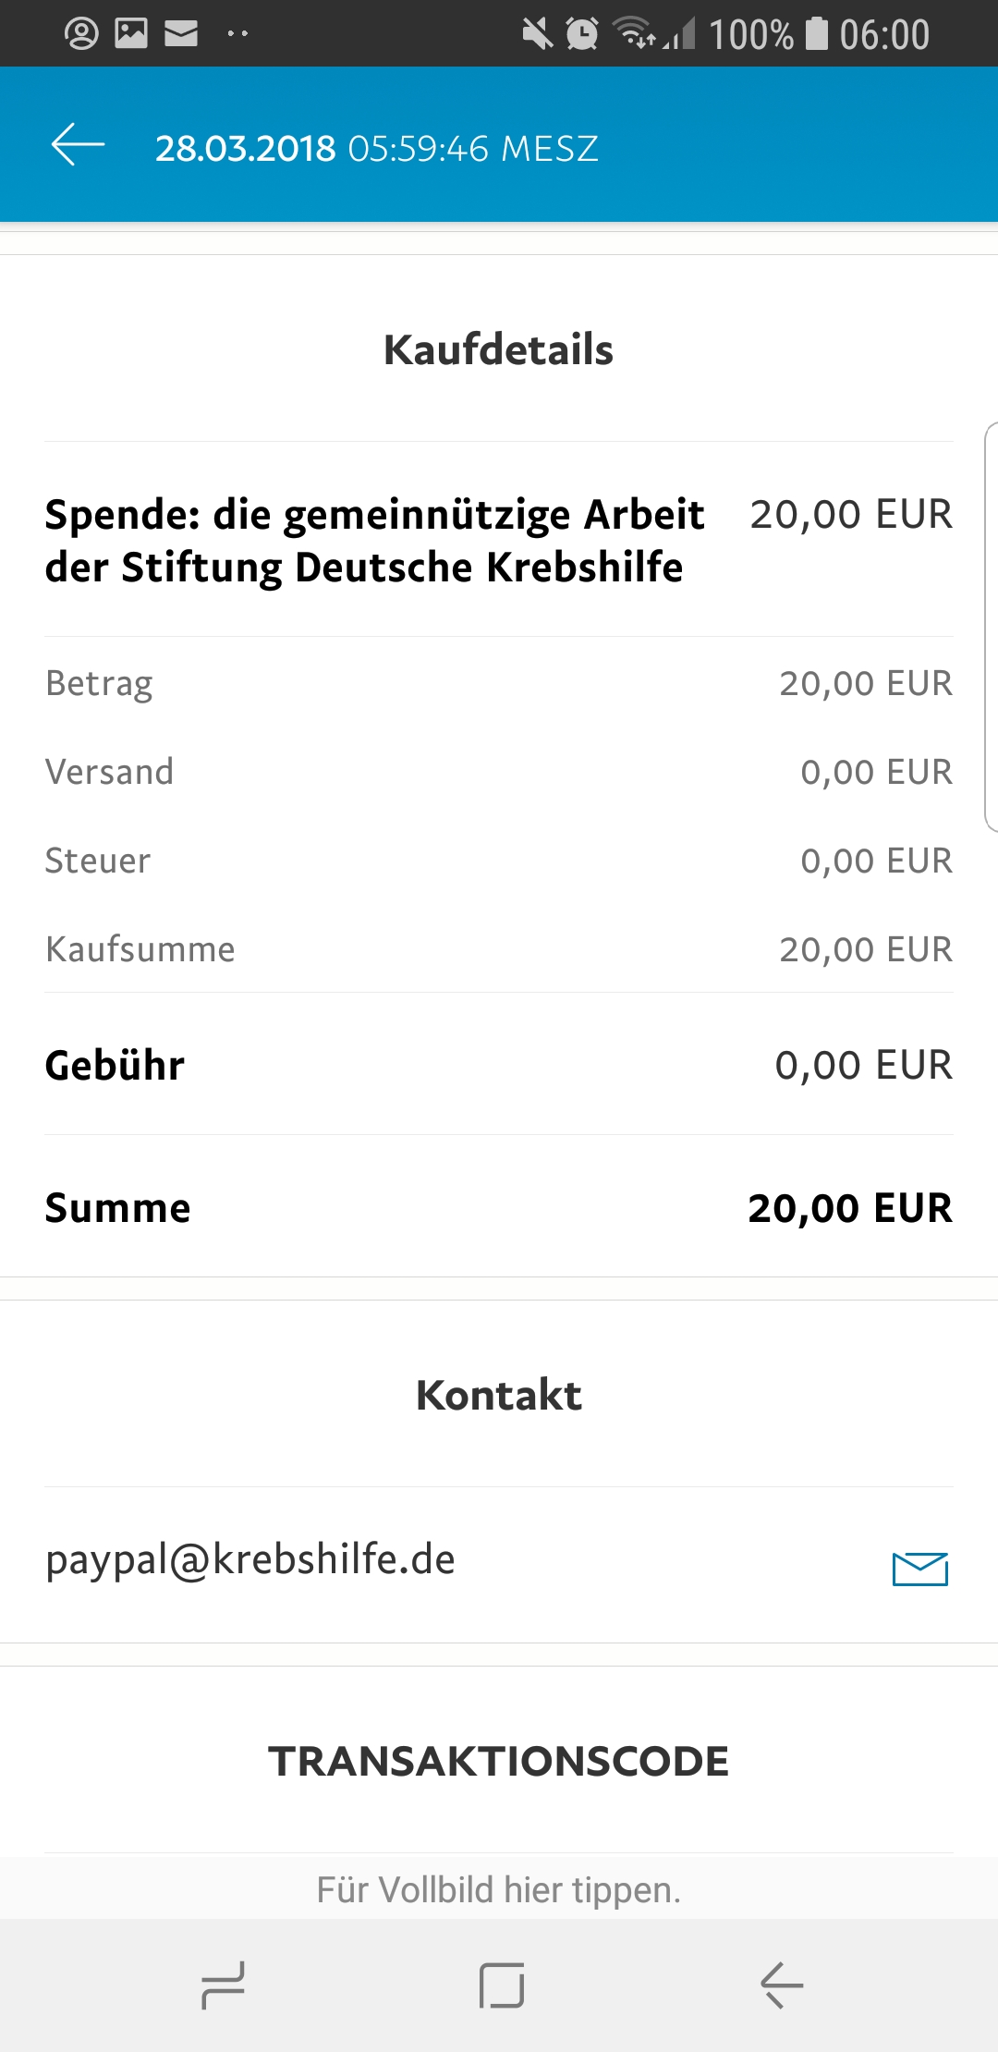998x2052 pixels.
Task: Tap the paypal@krebshilfe.de email address
Action: pos(250,1560)
